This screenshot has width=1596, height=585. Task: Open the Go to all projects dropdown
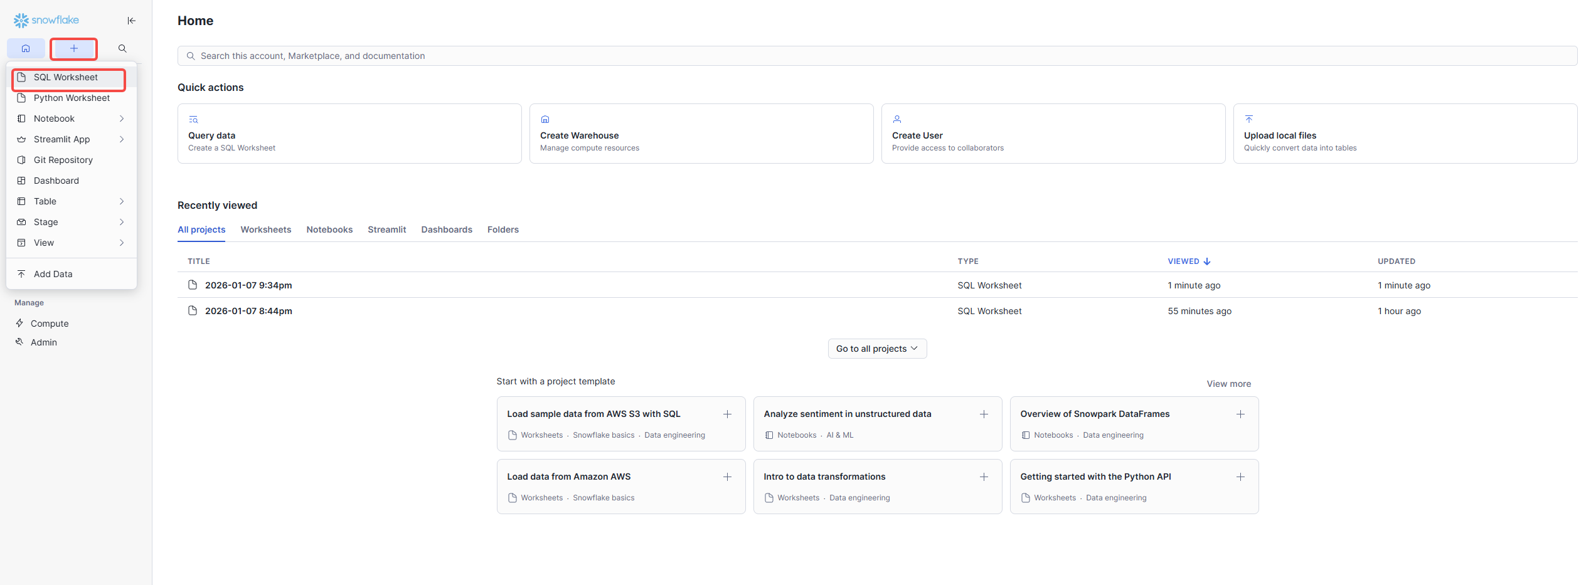coord(877,349)
